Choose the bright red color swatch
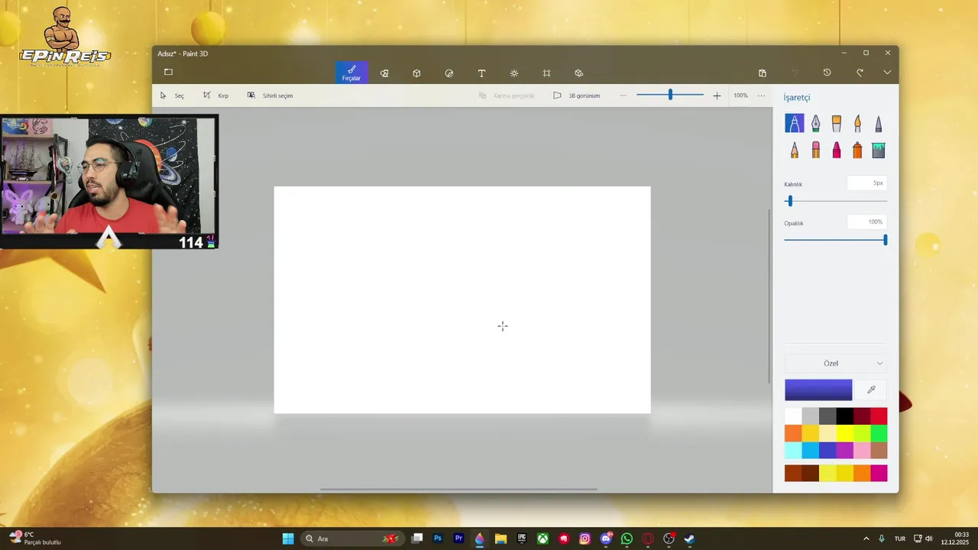Image resolution: width=978 pixels, height=550 pixels. (879, 416)
